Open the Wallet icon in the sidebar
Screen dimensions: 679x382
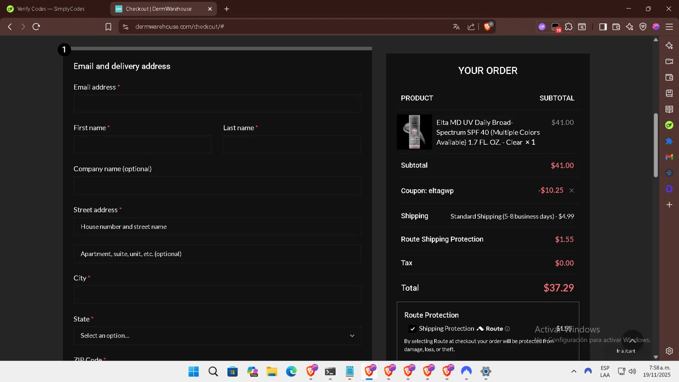coord(669,77)
